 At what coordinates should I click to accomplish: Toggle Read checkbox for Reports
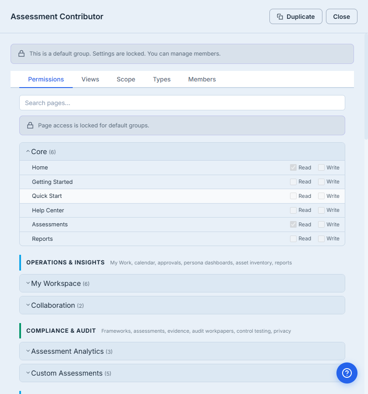293,239
